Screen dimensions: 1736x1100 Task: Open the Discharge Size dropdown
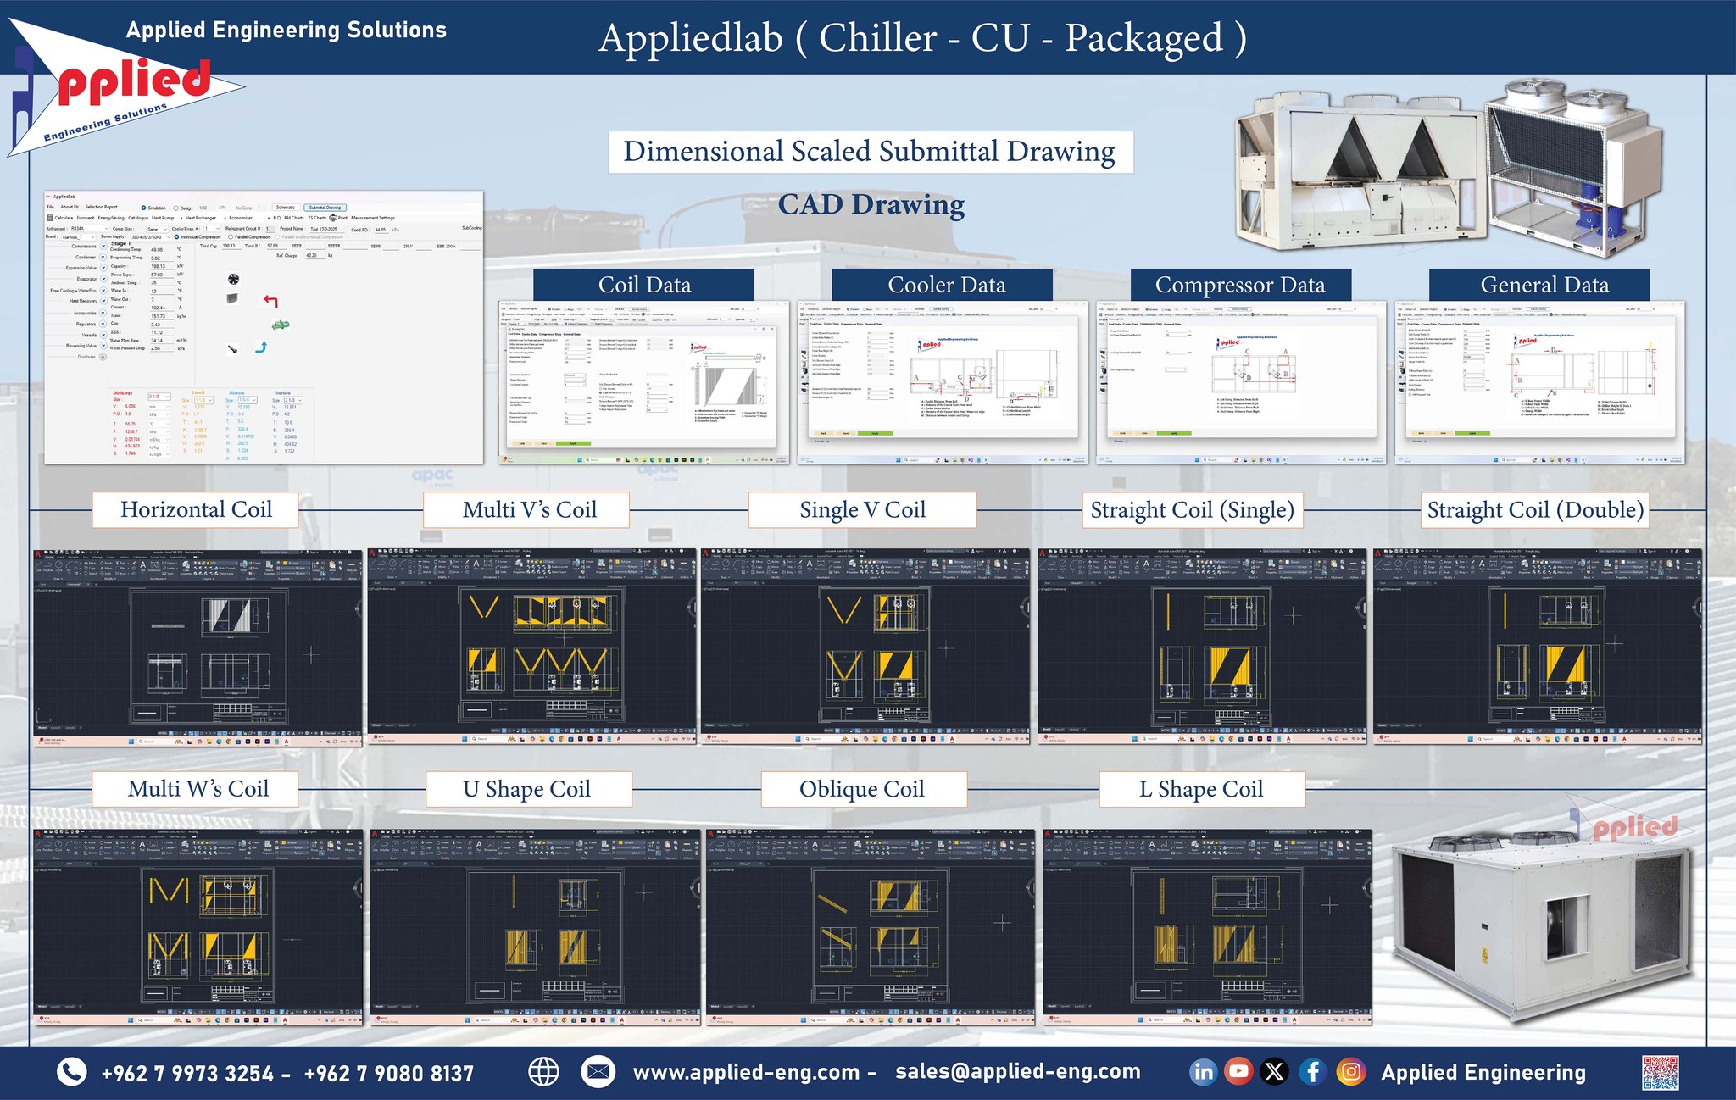(159, 397)
